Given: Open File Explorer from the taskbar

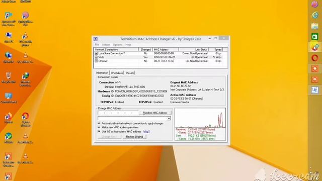Looking at the screenshot, I should click(314, 26).
